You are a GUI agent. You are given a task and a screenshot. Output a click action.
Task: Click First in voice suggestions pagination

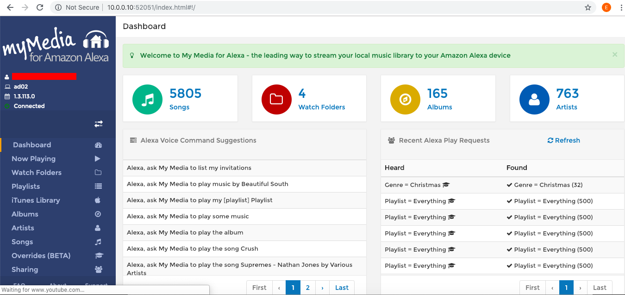point(259,288)
